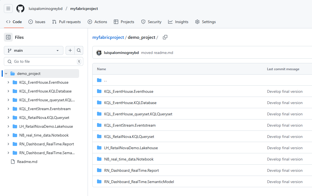Expand KQL_EventHouse.KQLDatabase in file tree
This screenshot has height=196, width=312.
(8, 91)
